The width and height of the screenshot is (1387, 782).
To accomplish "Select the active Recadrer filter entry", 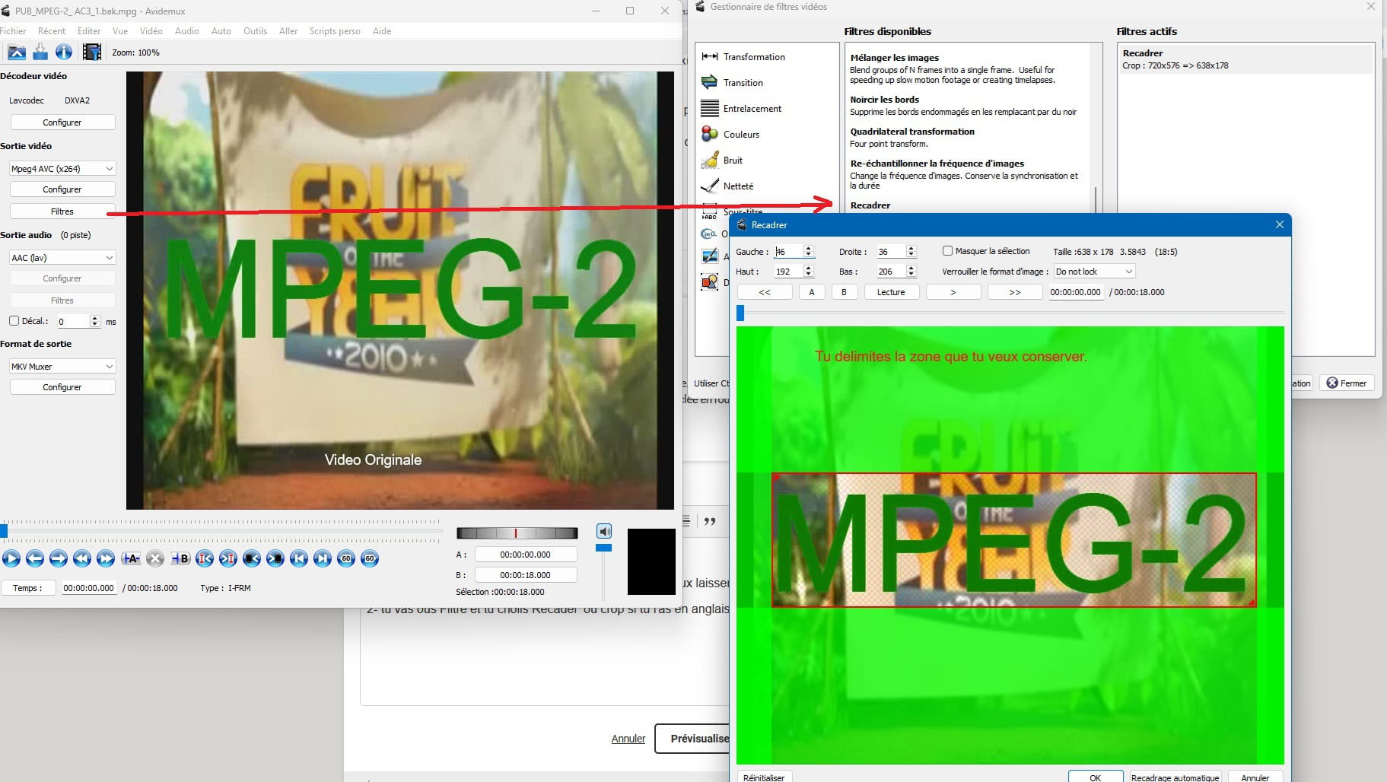I will tap(1245, 59).
